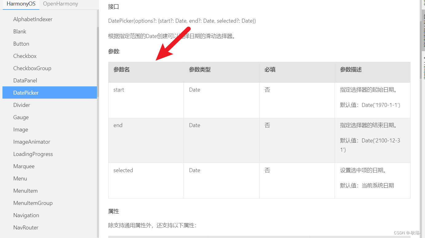Image resolution: width=425 pixels, height=238 pixels.
Task: Click 否 in the selected row
Action: point(267,170)
